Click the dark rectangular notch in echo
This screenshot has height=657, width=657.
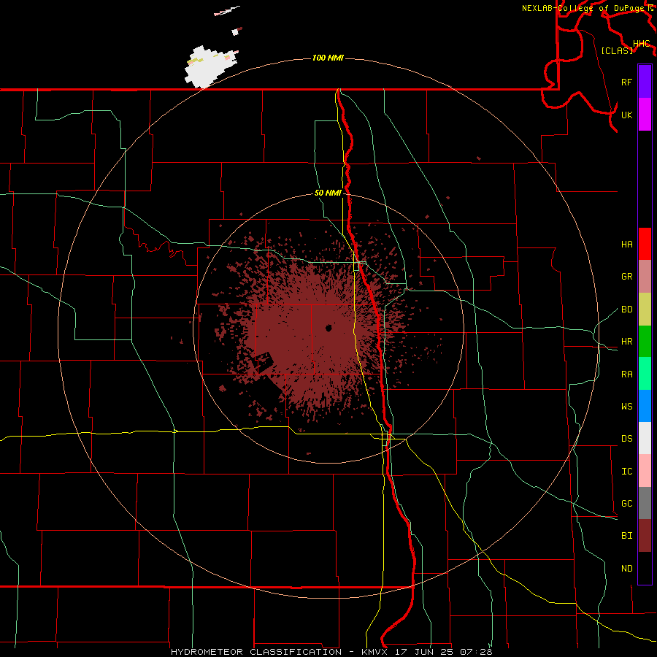[x=264, y=362]
